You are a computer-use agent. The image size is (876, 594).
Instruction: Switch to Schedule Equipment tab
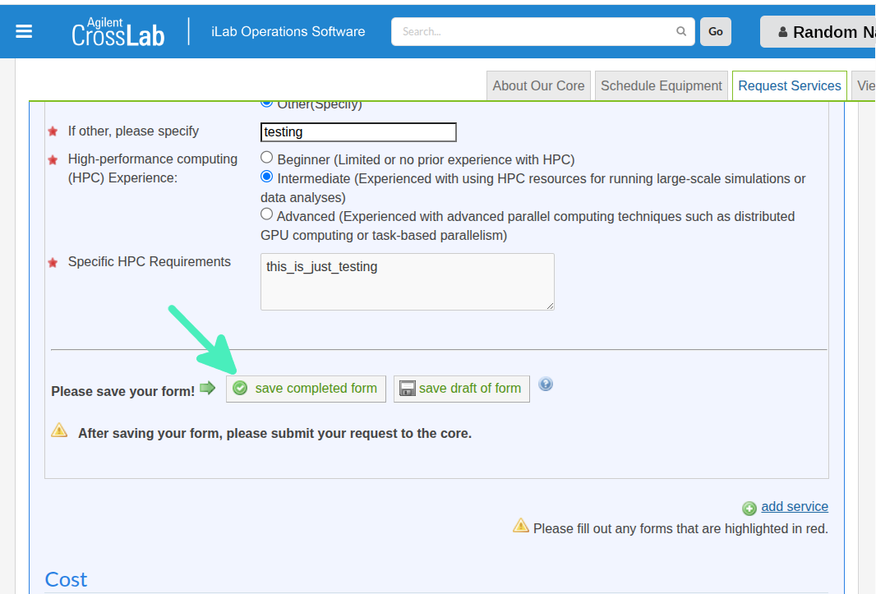pos(661,85)
